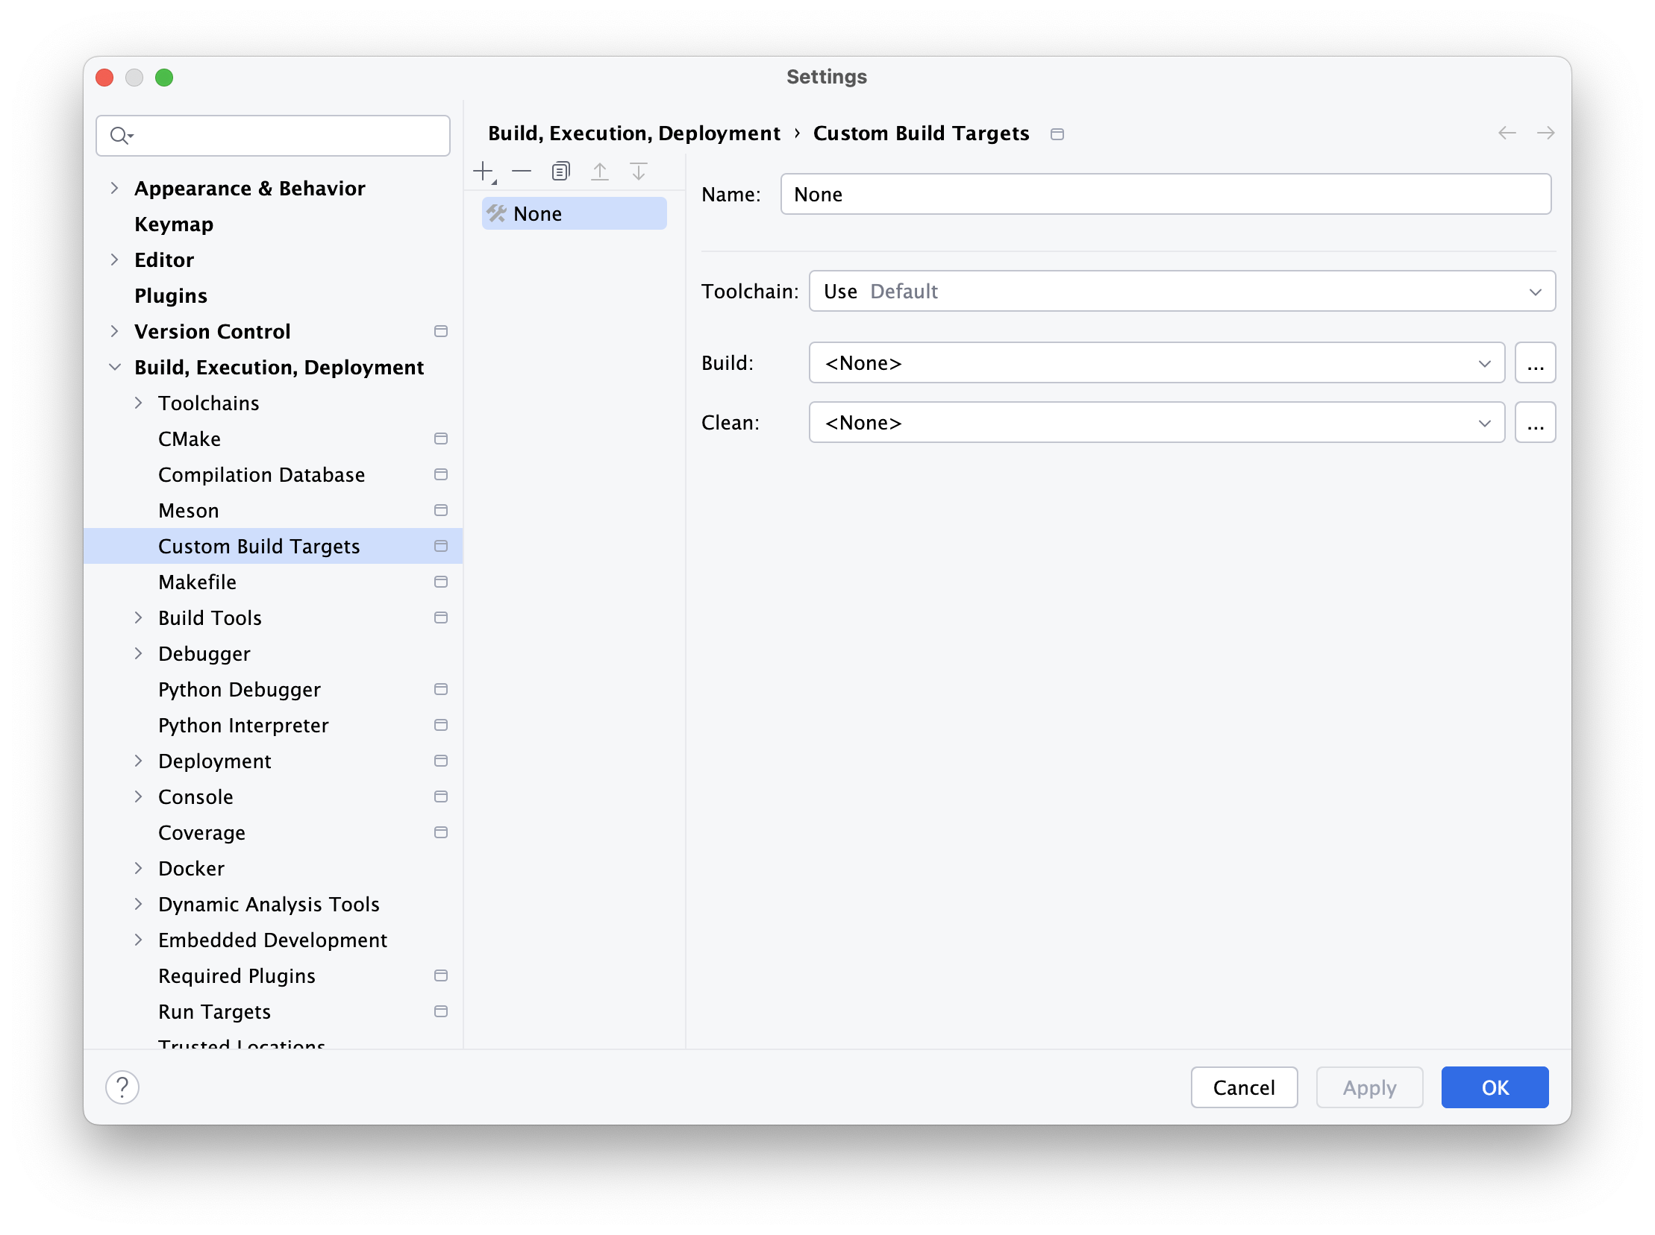
Task: Click the Copy target icon
Action: point(561,172)
